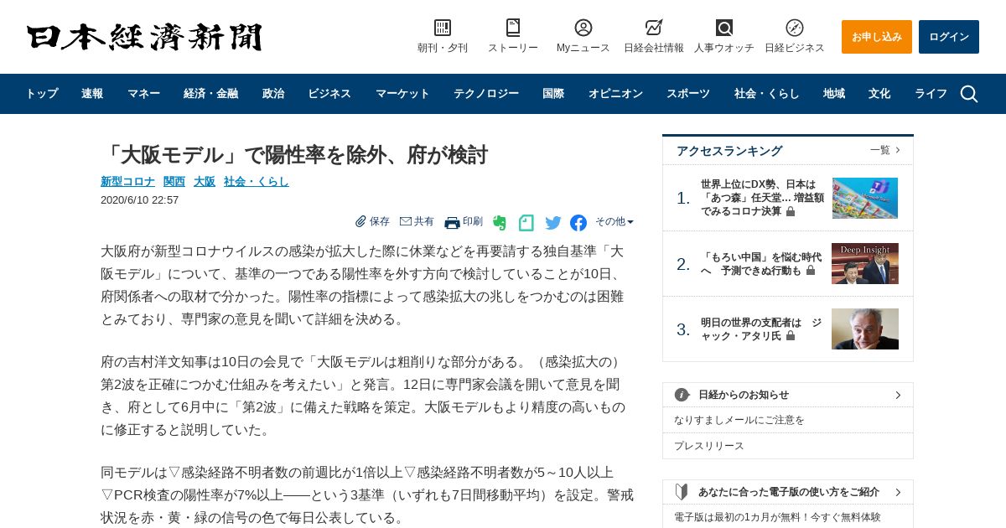Click thumbnail for rank 1 article
The image size is (1006, 528).
coord(865,198)
